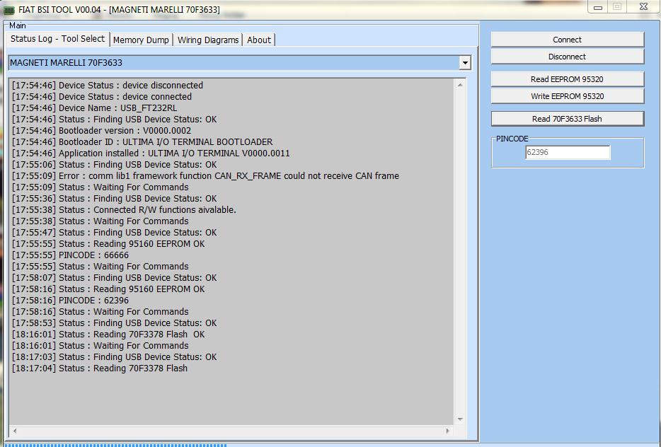Viewport: 661px width, 447px height.
Task: Select the 'Device Status : device disconnected' line
Action: tap(108, 85)
